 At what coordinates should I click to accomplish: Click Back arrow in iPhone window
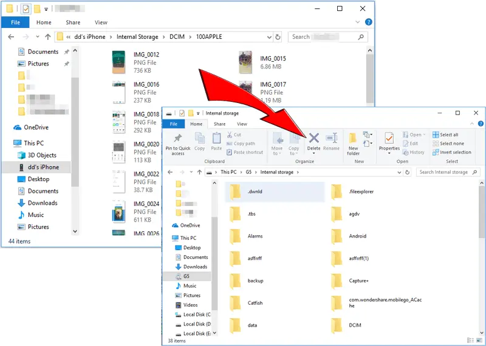click(x=11, y=37)
